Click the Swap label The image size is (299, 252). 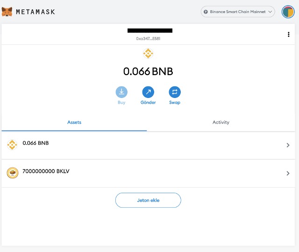pyautogui.click(x=175, y=103)
